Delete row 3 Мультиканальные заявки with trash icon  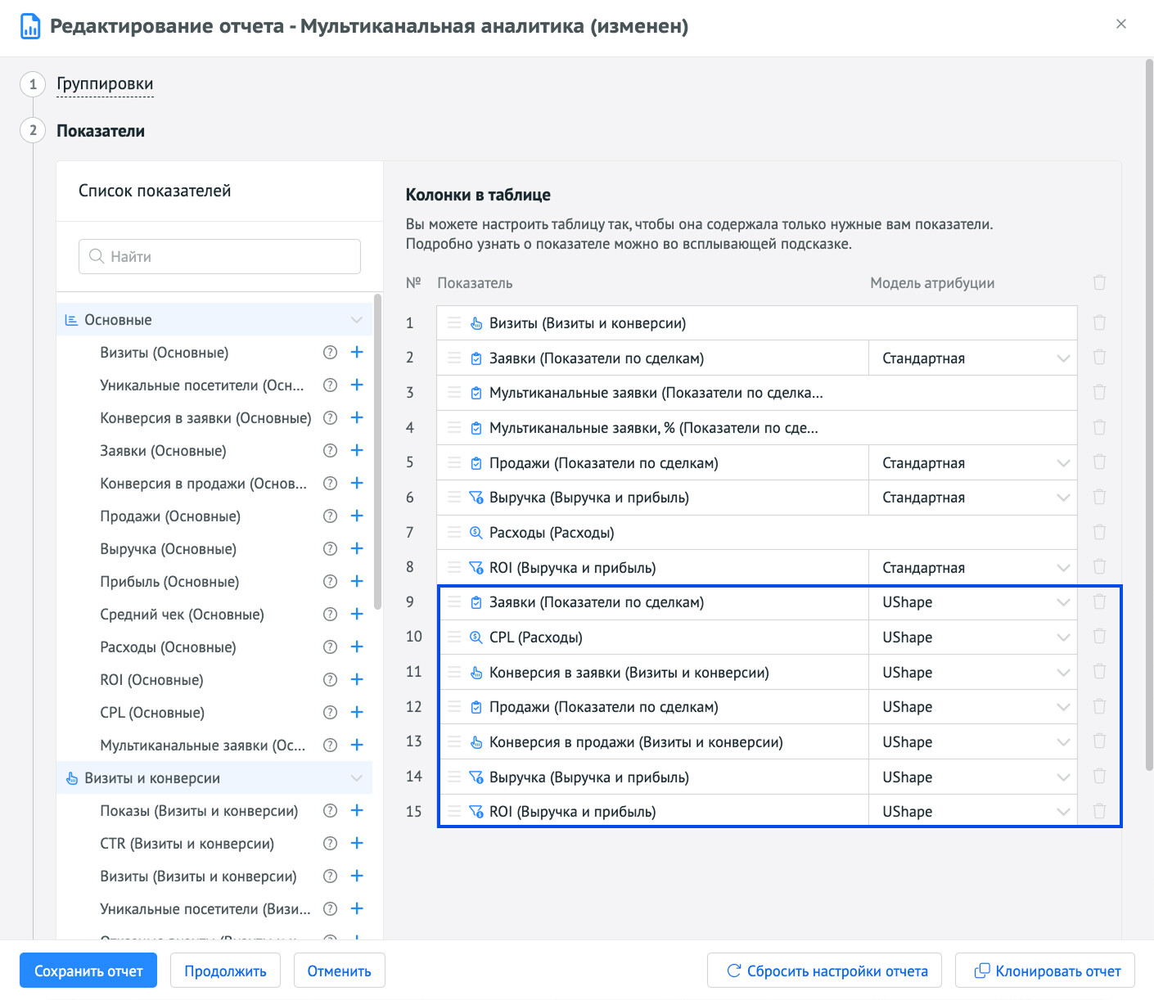(x=1099, y=392)
